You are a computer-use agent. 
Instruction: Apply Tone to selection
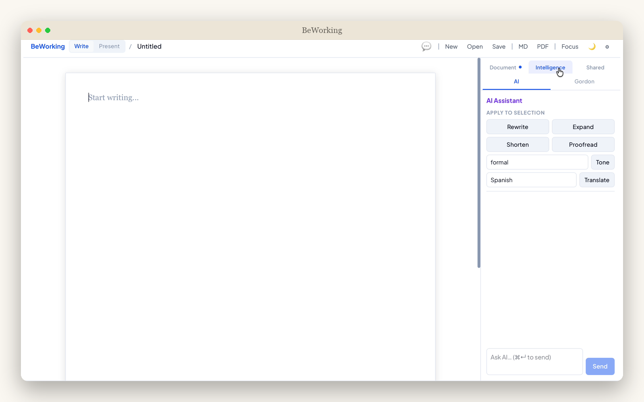603,162
